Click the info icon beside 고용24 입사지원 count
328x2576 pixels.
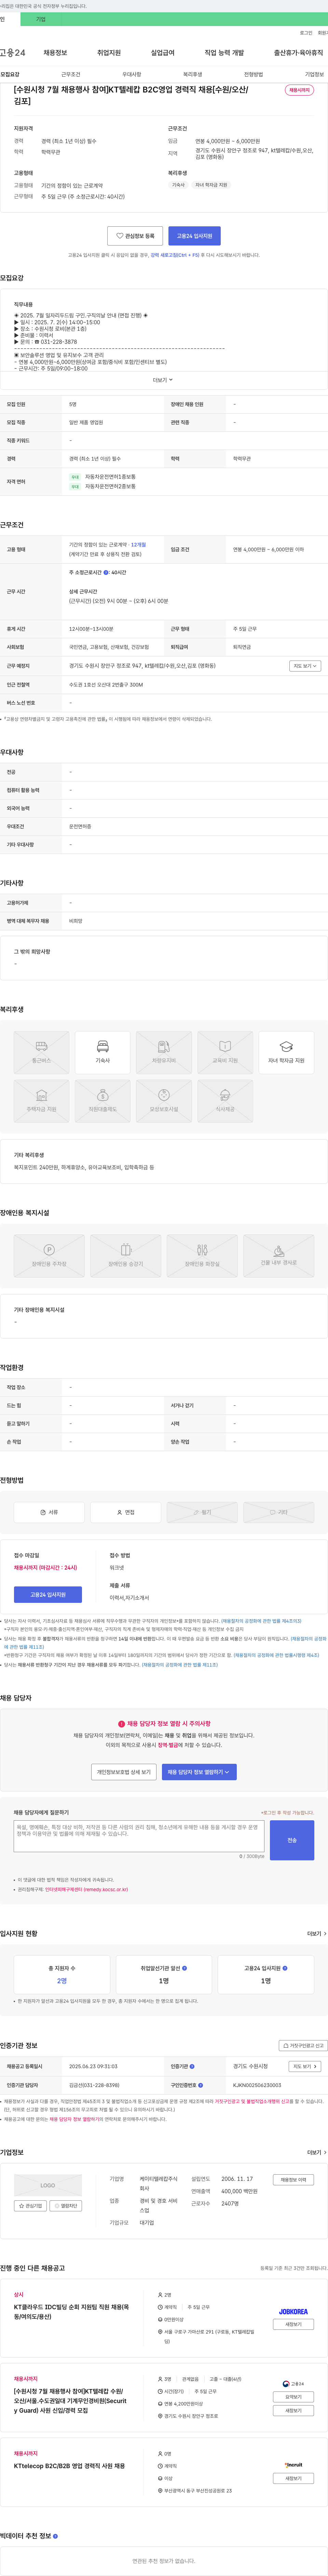click(x=285, y=1968)
